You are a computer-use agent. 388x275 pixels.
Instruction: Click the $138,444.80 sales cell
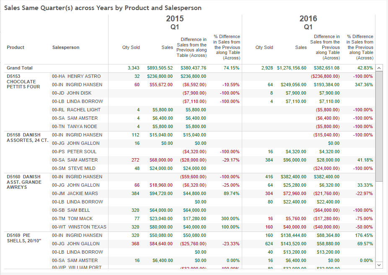tap(293, 236)
